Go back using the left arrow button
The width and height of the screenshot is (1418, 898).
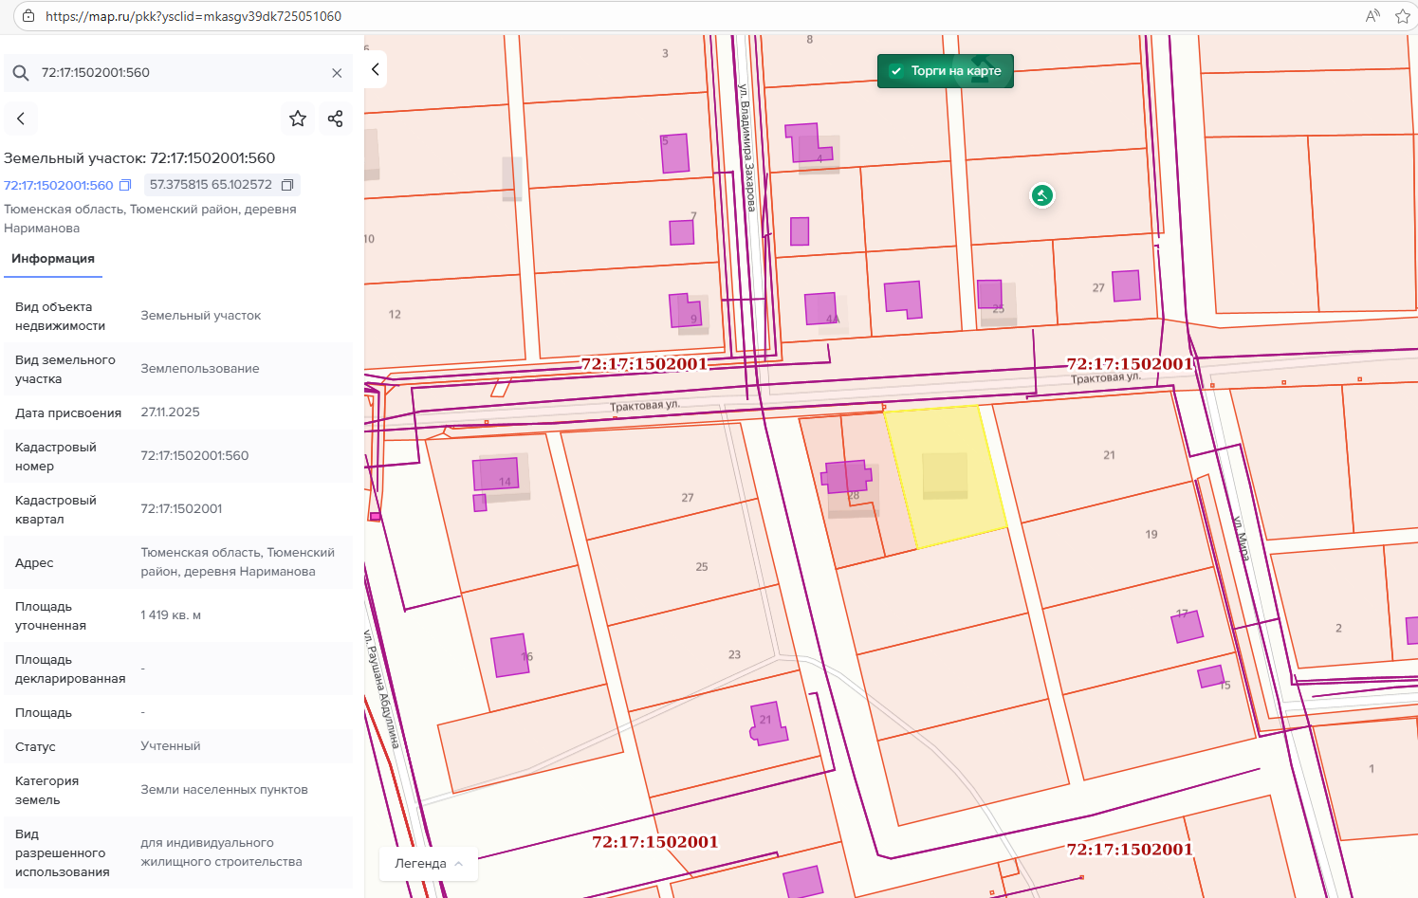(x=21, y=119)
